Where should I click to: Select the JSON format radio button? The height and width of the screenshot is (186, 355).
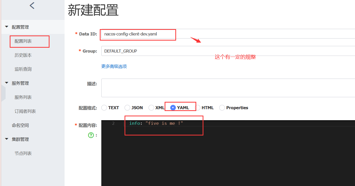coord(127,108)
